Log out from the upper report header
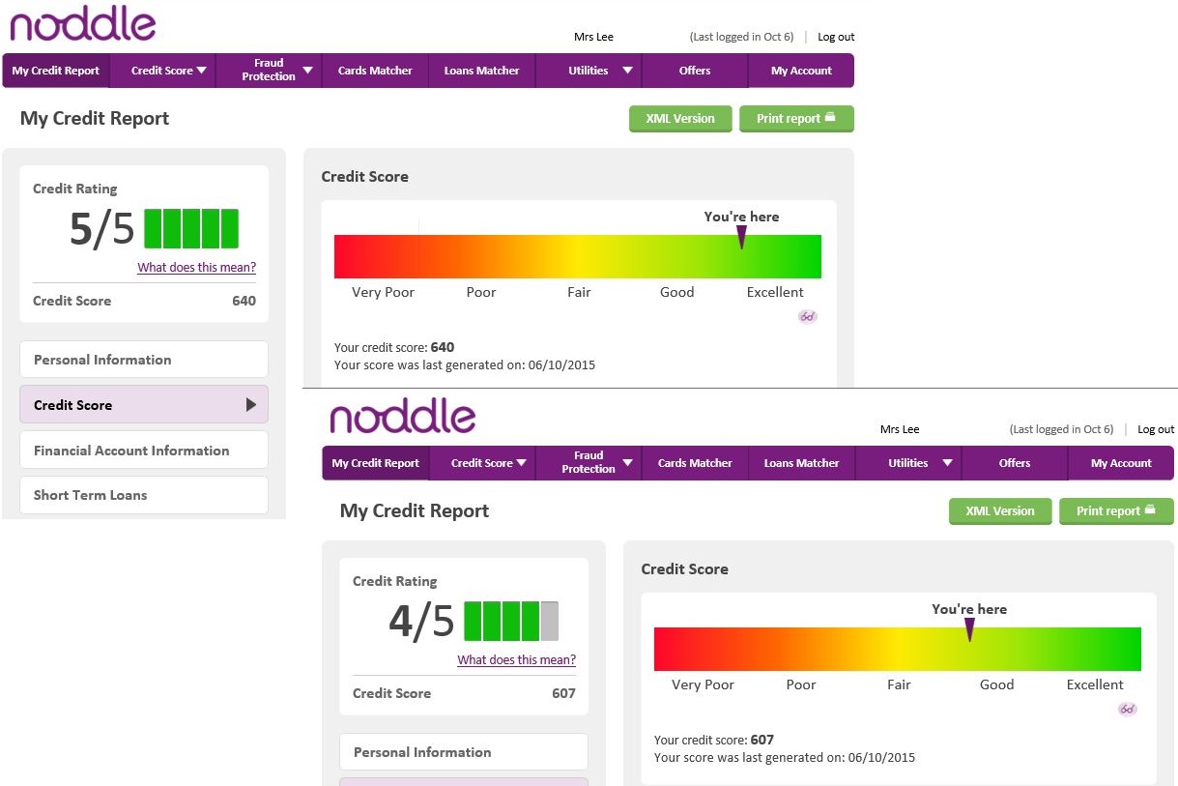The image size is (1178, 786). pyautogui.click(x=836, y=37)
